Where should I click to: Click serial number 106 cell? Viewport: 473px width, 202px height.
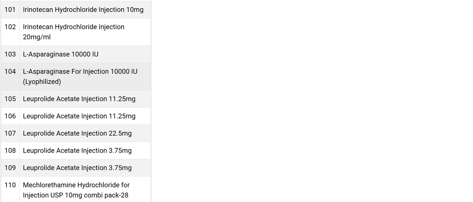[x=10, y=116]
